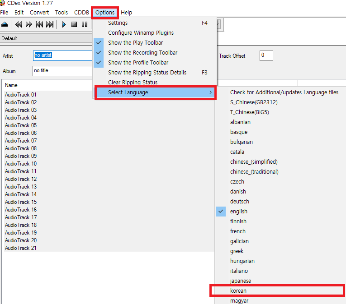The image size is (346, 304).
Task: Click the next track toolbar icon
Action: 50,24
